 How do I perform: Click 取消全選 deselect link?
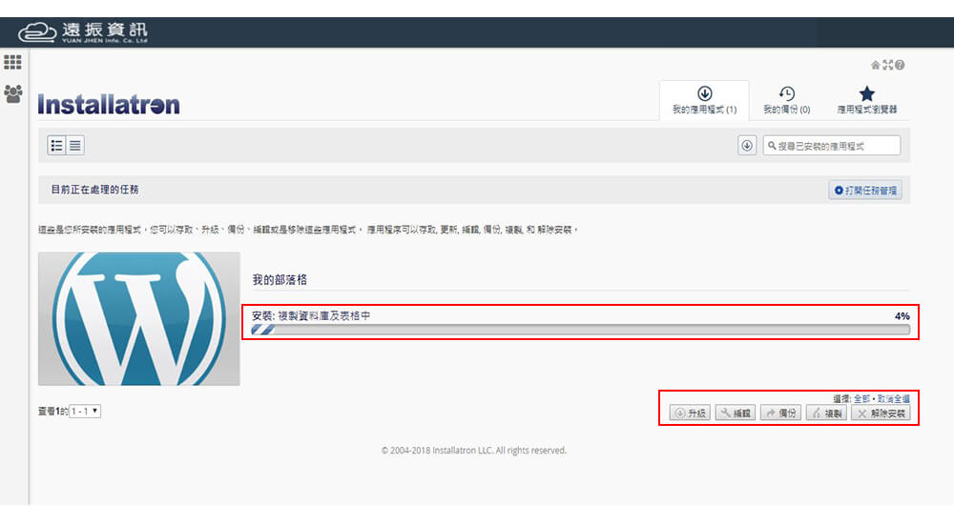click(x=893, y=399)
